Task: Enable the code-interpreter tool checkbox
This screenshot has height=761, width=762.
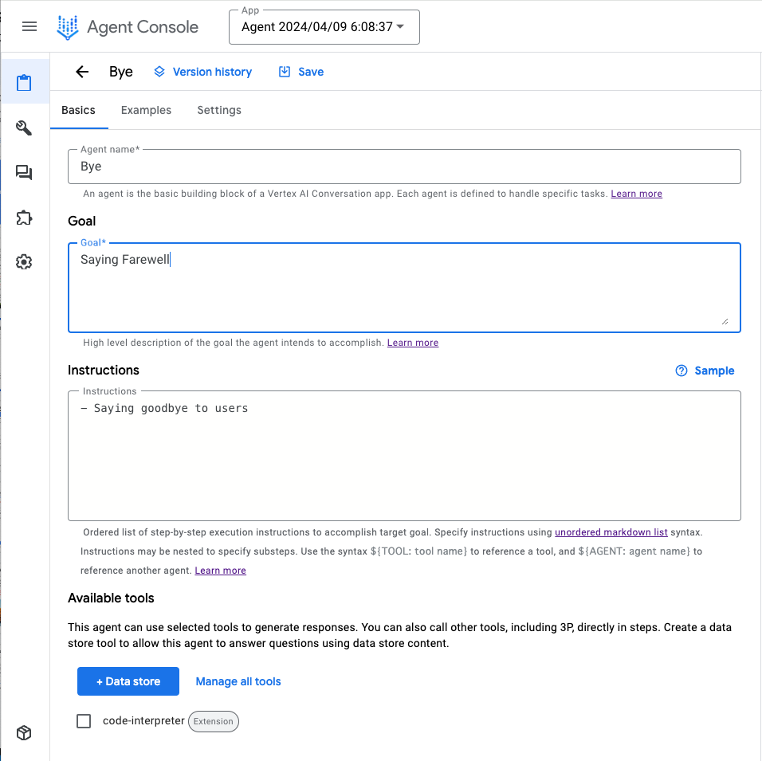Action: point(84,720)
